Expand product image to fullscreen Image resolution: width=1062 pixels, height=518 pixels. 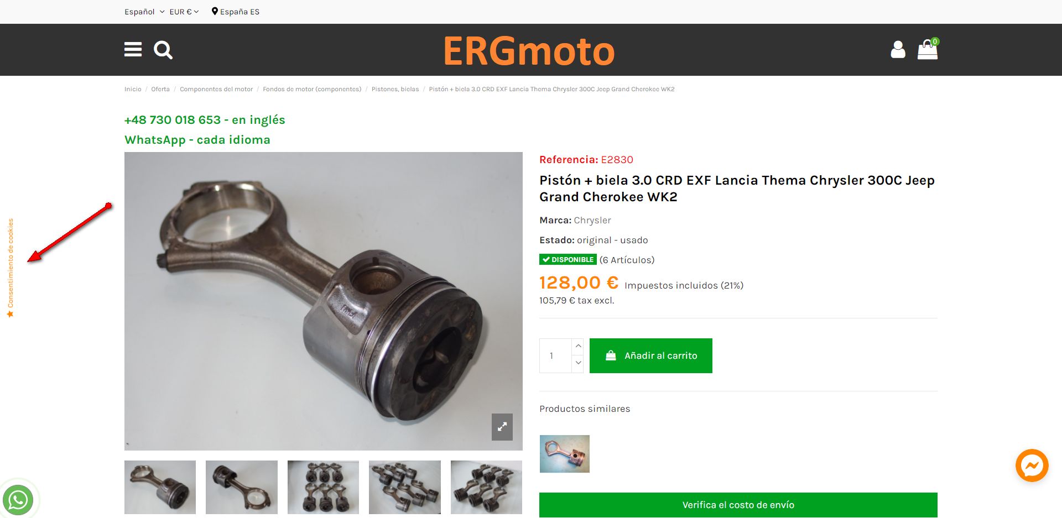502,427
